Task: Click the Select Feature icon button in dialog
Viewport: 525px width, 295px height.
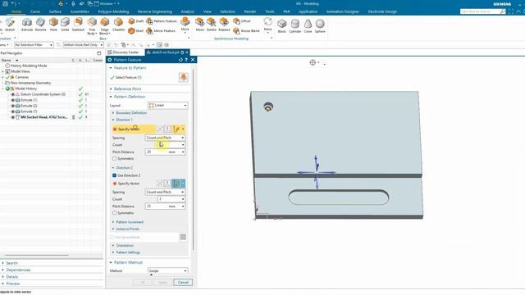Action: (183, 77)
